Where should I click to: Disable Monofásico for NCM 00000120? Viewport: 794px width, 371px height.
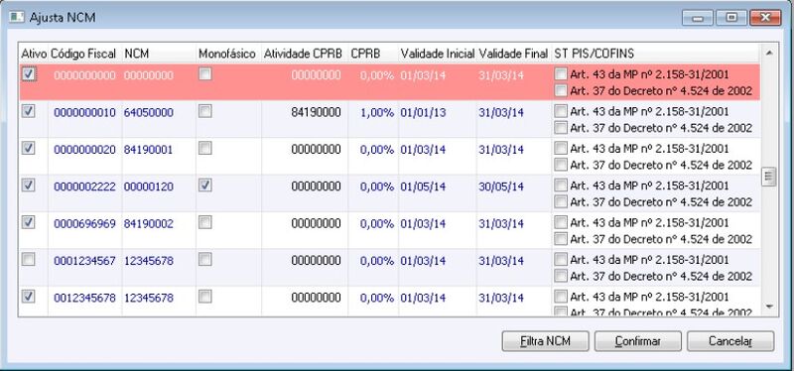coord(205,185)
